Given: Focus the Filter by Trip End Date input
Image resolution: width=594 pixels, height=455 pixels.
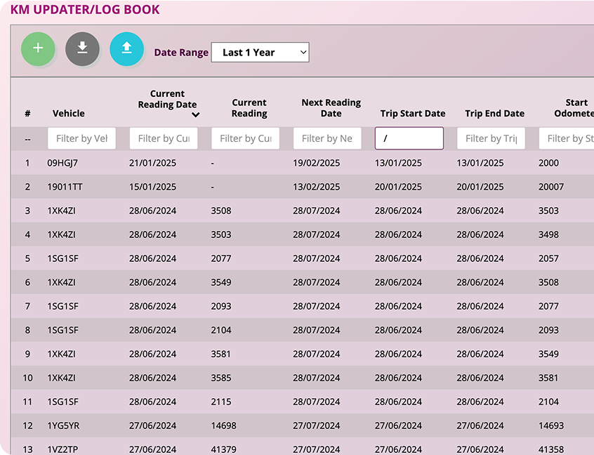Looking at the screenshot, I should [491, 138].
